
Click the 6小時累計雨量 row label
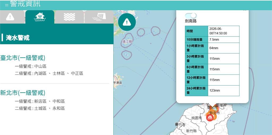tap(196, 69)
